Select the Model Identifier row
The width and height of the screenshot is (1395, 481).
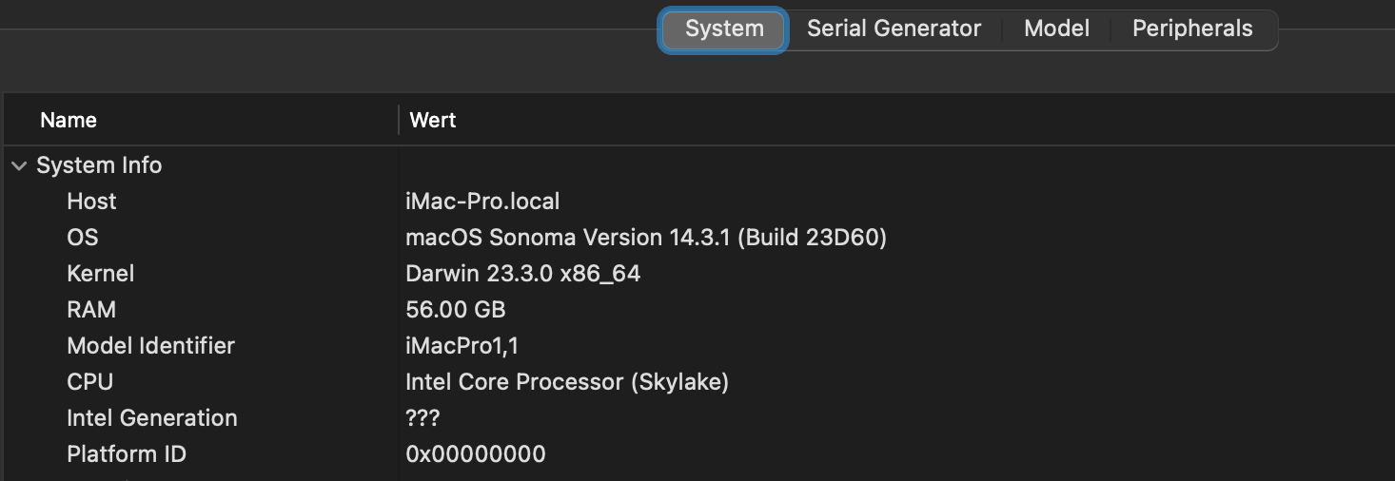pos(150,346)
